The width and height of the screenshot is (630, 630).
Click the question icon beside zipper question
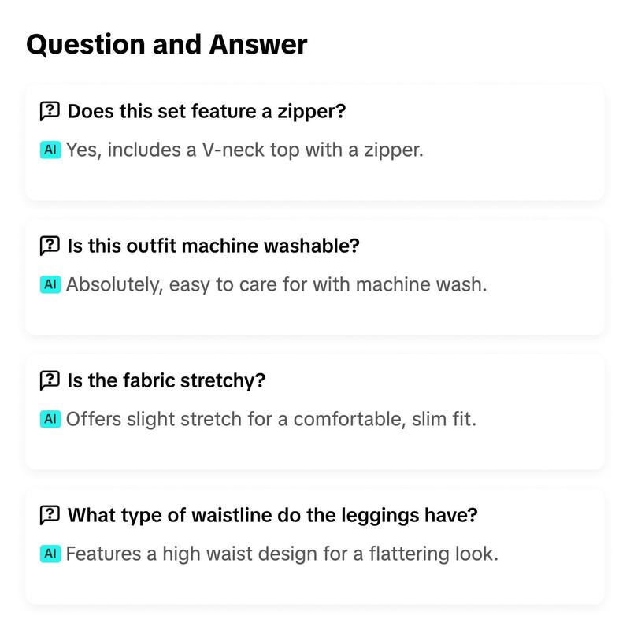50,111
